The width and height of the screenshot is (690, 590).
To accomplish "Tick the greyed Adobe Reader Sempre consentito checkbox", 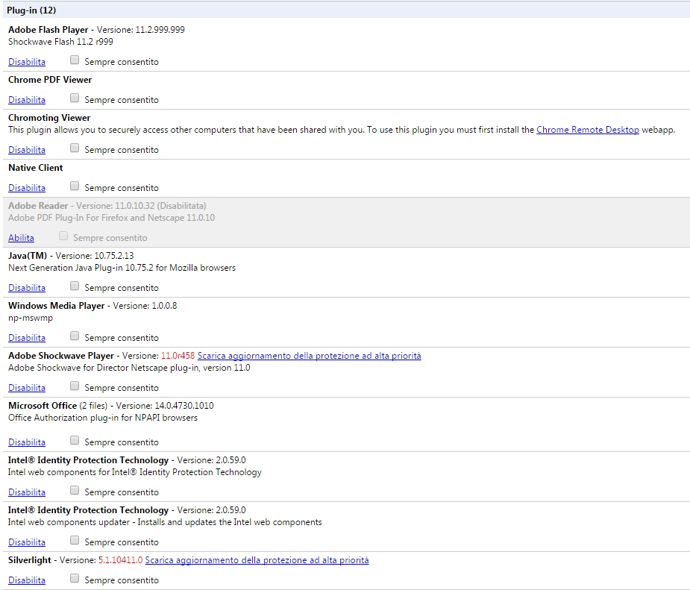I will [63, 236].
